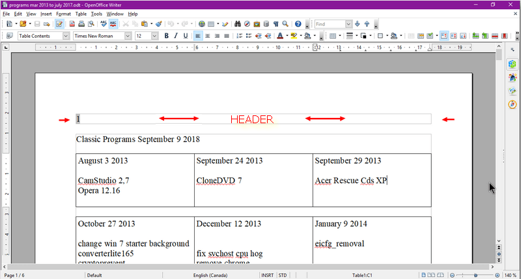Open Find & Replace binoculars icon
This screenshot has height=279, width=521.
(238, 24)
